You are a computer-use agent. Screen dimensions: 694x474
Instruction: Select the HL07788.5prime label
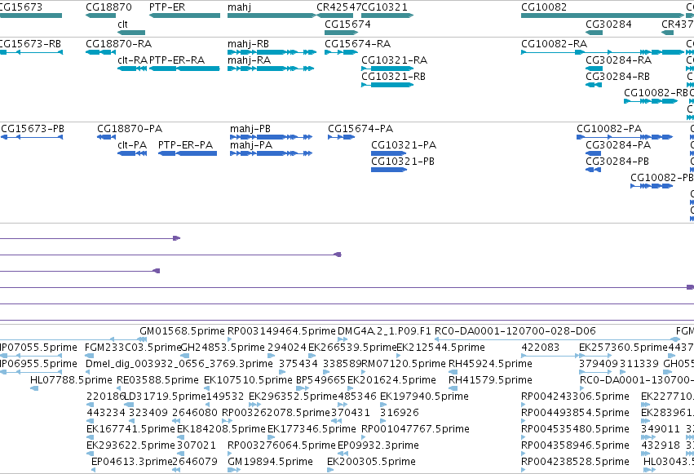coord(71,380)
